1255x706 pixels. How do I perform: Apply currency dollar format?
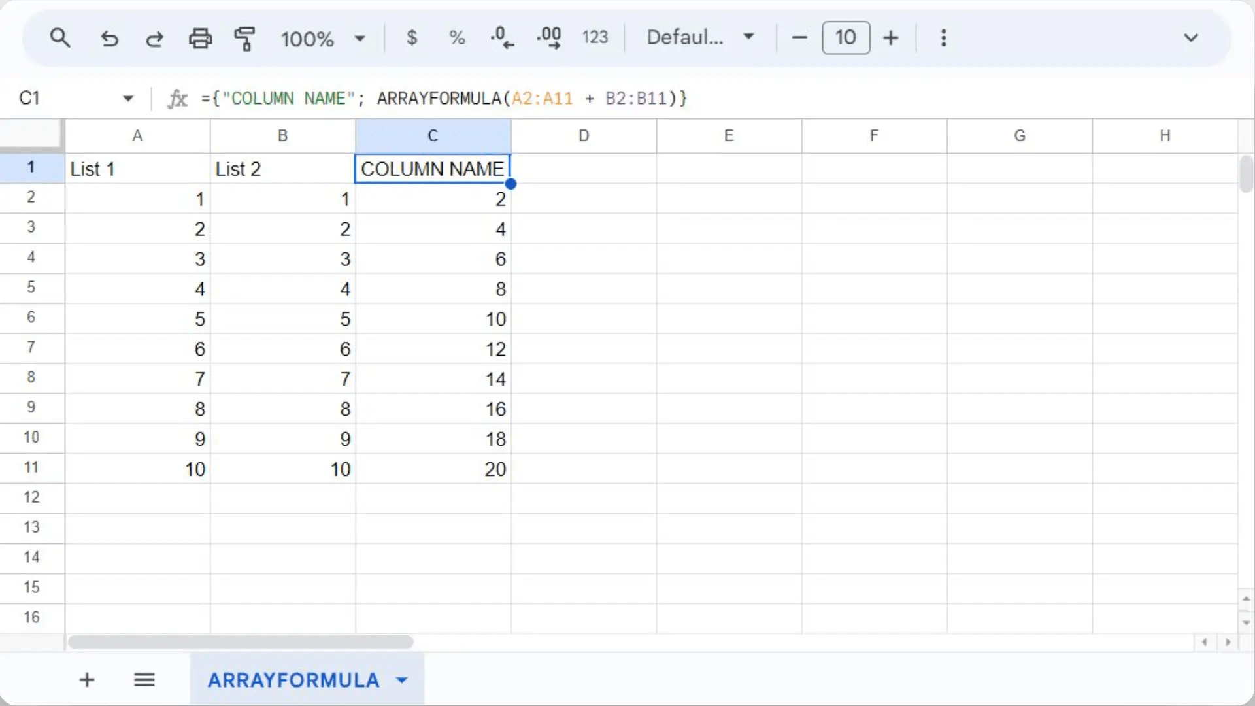411,38
